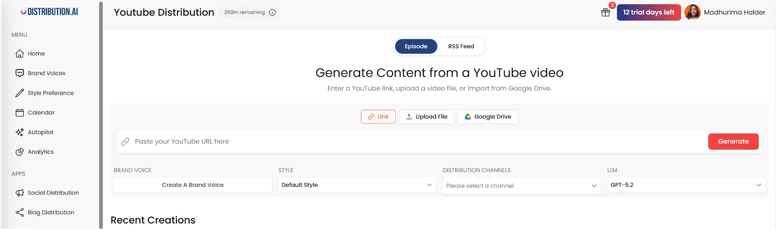This screenshot has height=229, width=776.
Task: Click the Distribution.ai logo
Action: coord(49,12)
